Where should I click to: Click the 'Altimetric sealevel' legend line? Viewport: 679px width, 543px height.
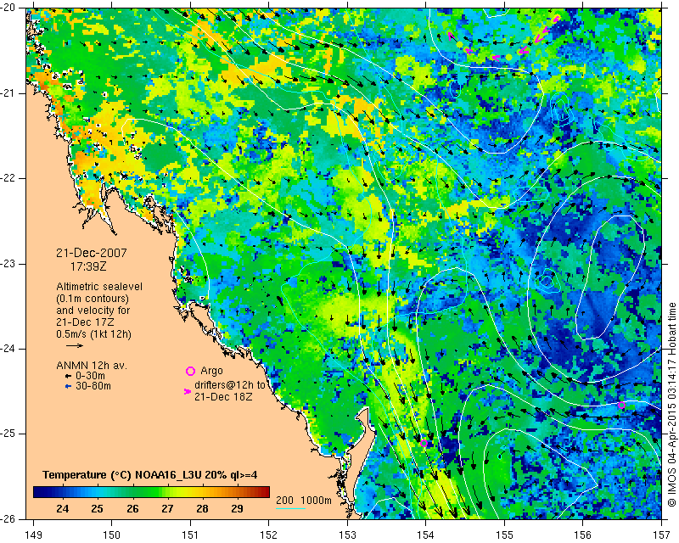pyautogui.click(x=99, y=287)
